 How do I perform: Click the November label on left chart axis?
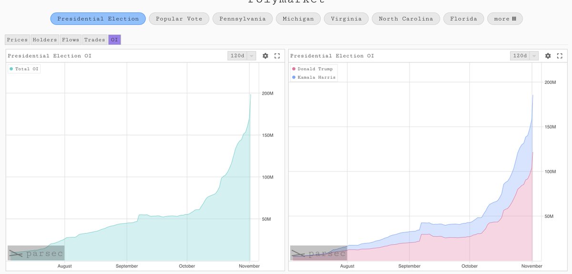249,266
